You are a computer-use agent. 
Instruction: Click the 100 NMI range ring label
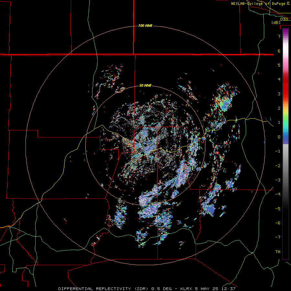pos(145,26)
